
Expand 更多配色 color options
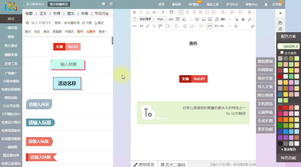pos(288,149)
